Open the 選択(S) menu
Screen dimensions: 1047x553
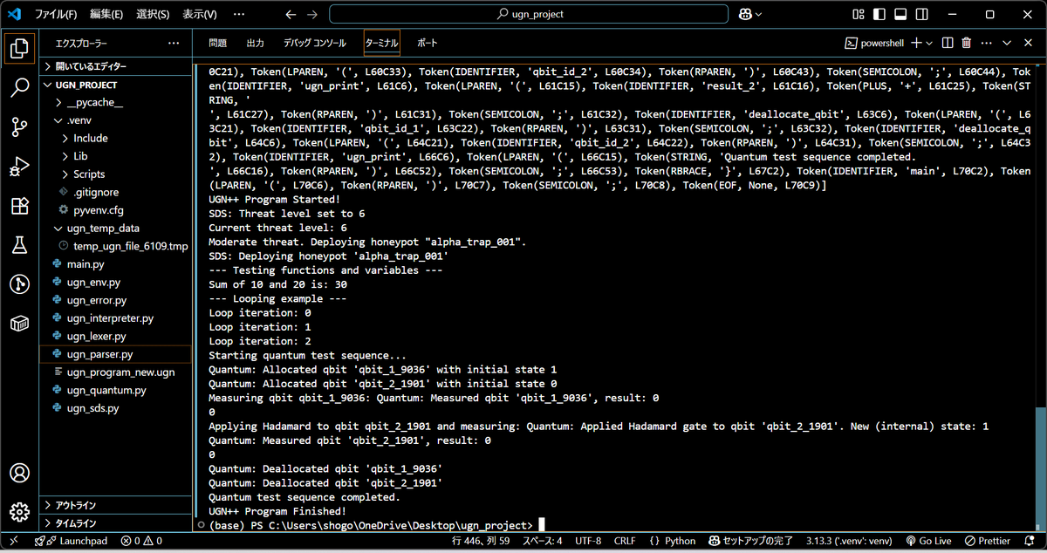coord(154,14)
